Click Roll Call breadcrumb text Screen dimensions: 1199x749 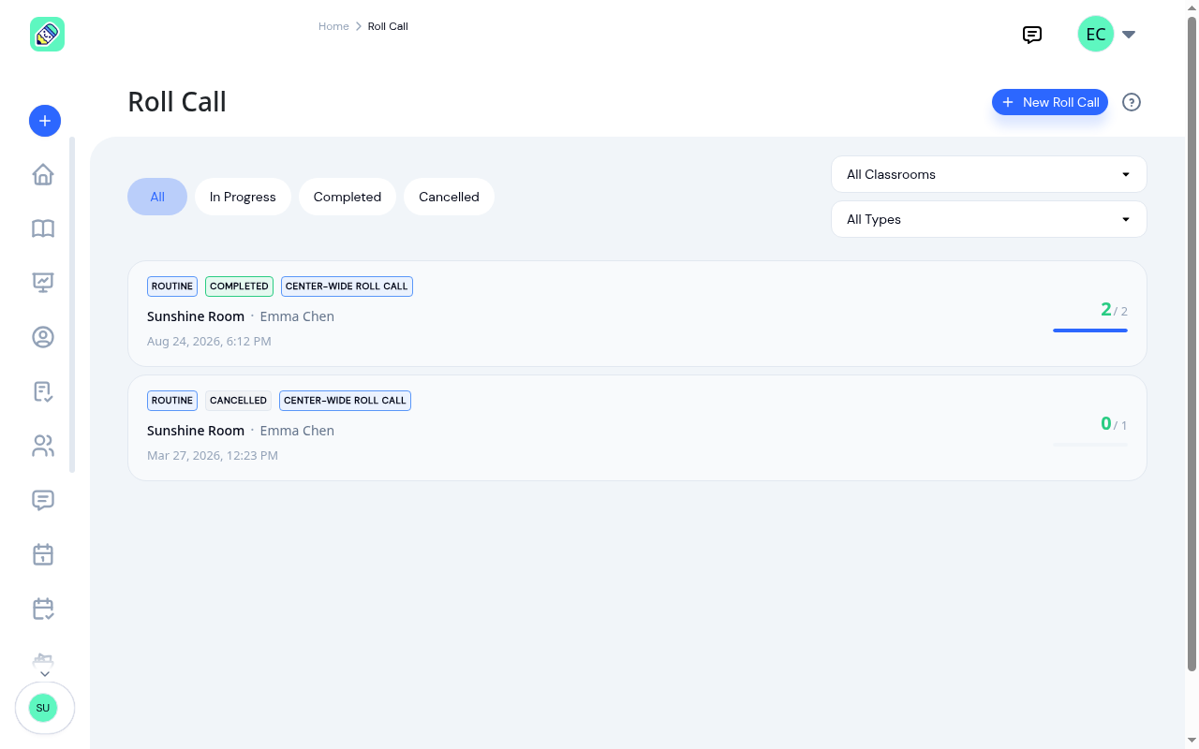(x=388, y=26)
